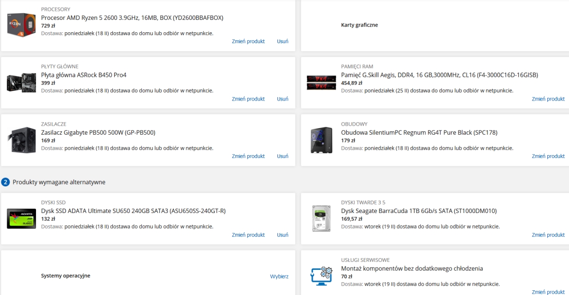Screen dimensions: 569x295
Task: Click the 132 zł SSD price
Action: point(48,219)
